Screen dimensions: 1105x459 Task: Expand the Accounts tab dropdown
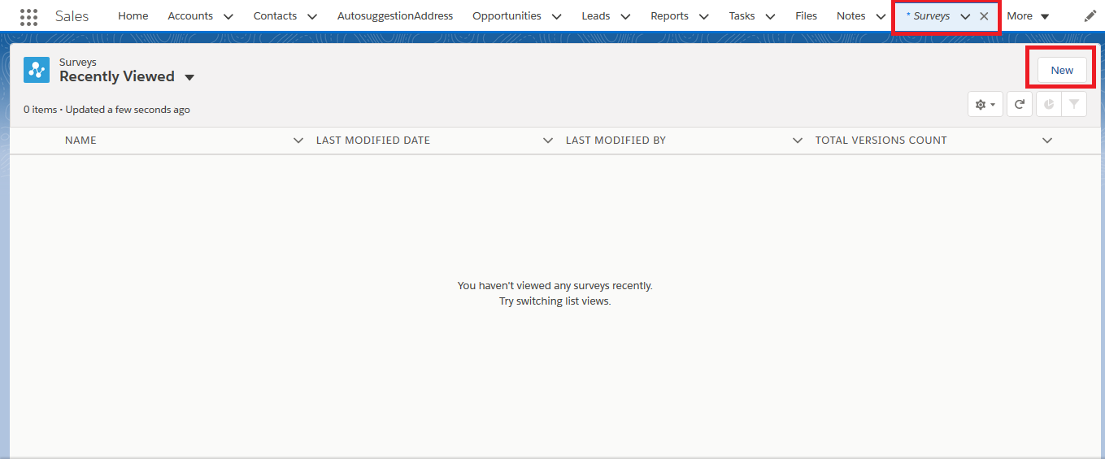(x=228, y=16)
